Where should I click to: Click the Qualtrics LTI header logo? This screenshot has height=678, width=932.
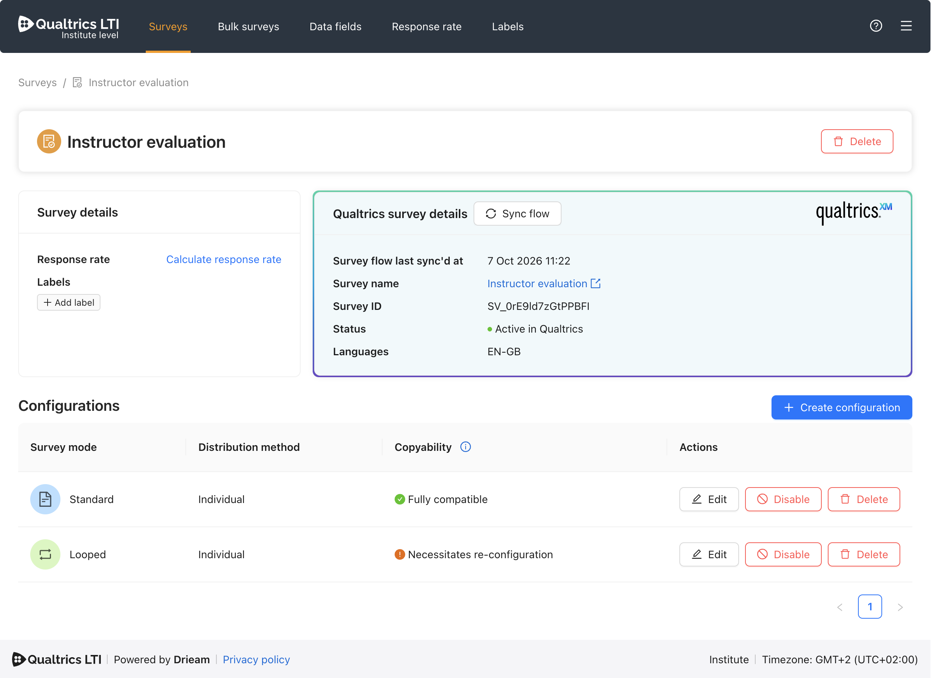[x=68, y=28]
